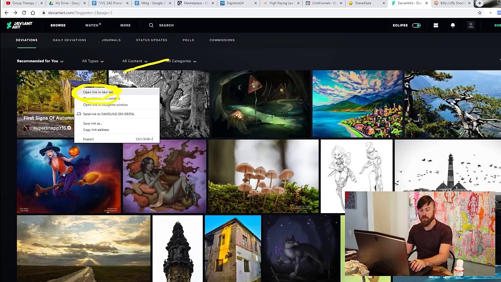The height and width of the screenshot is (282, 501).
Task: Click the browser address bar URL
Action: (x=80, y=13)
